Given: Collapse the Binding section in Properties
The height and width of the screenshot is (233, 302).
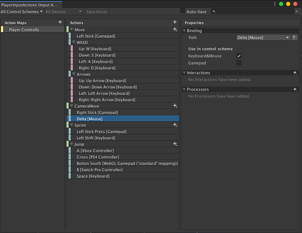Looking at the screenshot, I should [x=184, y=31].
